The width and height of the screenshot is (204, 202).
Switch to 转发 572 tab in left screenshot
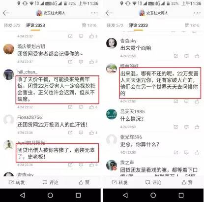click(x=12, y=25)
